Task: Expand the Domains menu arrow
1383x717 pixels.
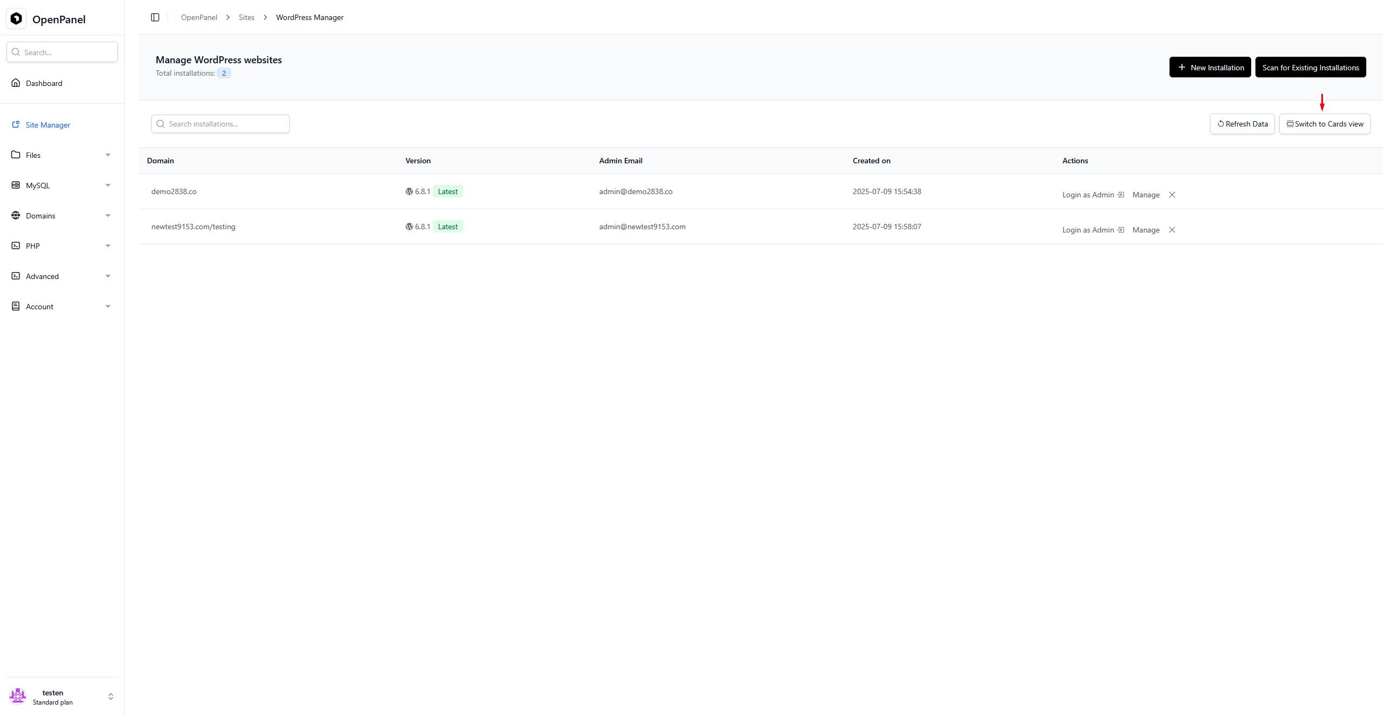Action: (108, 216)
